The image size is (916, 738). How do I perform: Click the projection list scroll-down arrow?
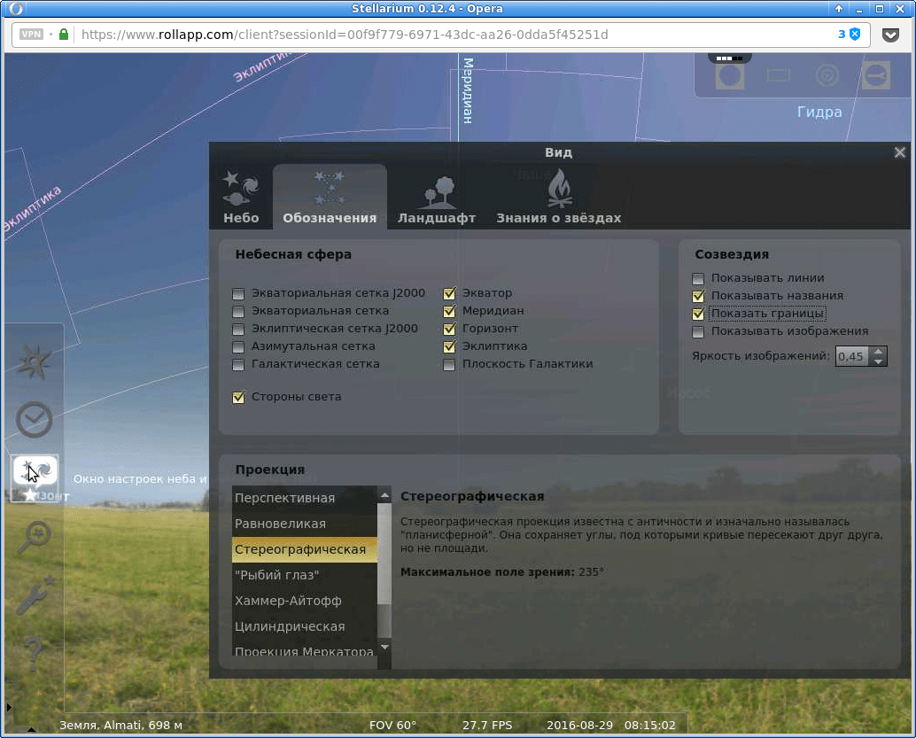[x=384, y=647]
